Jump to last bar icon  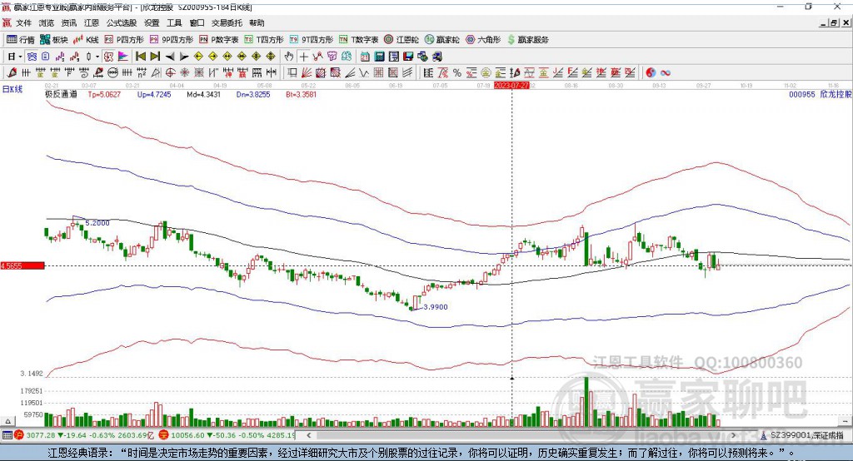155,57
